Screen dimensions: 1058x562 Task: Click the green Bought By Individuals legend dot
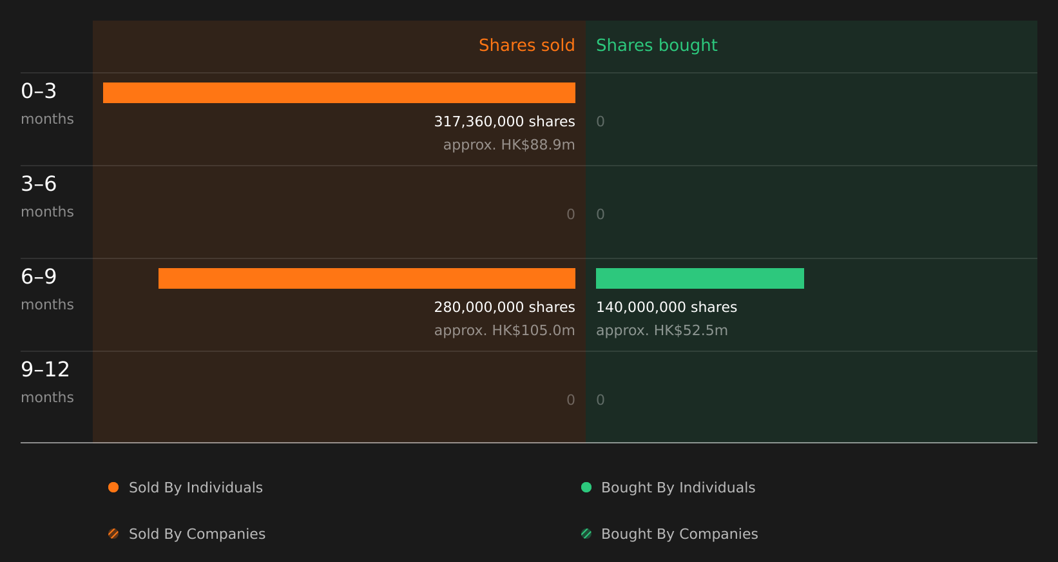(x=586, y=487)
